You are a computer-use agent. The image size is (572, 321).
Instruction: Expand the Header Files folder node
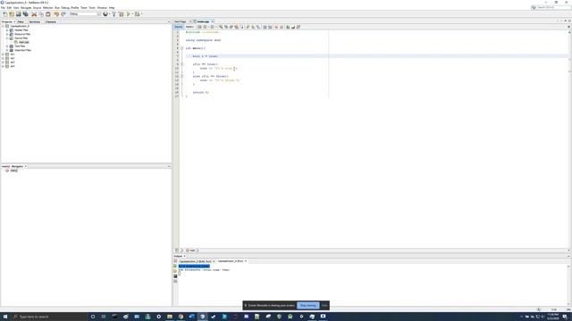(x=7, y=30)
